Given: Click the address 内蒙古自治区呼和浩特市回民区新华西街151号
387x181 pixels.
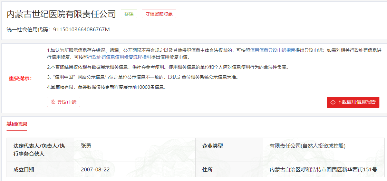Looking at the screenshot, I should point(323,170).
